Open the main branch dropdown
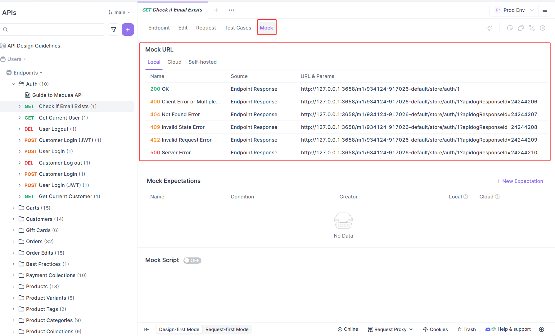555x336 pixels. click(x=120, y=12)
